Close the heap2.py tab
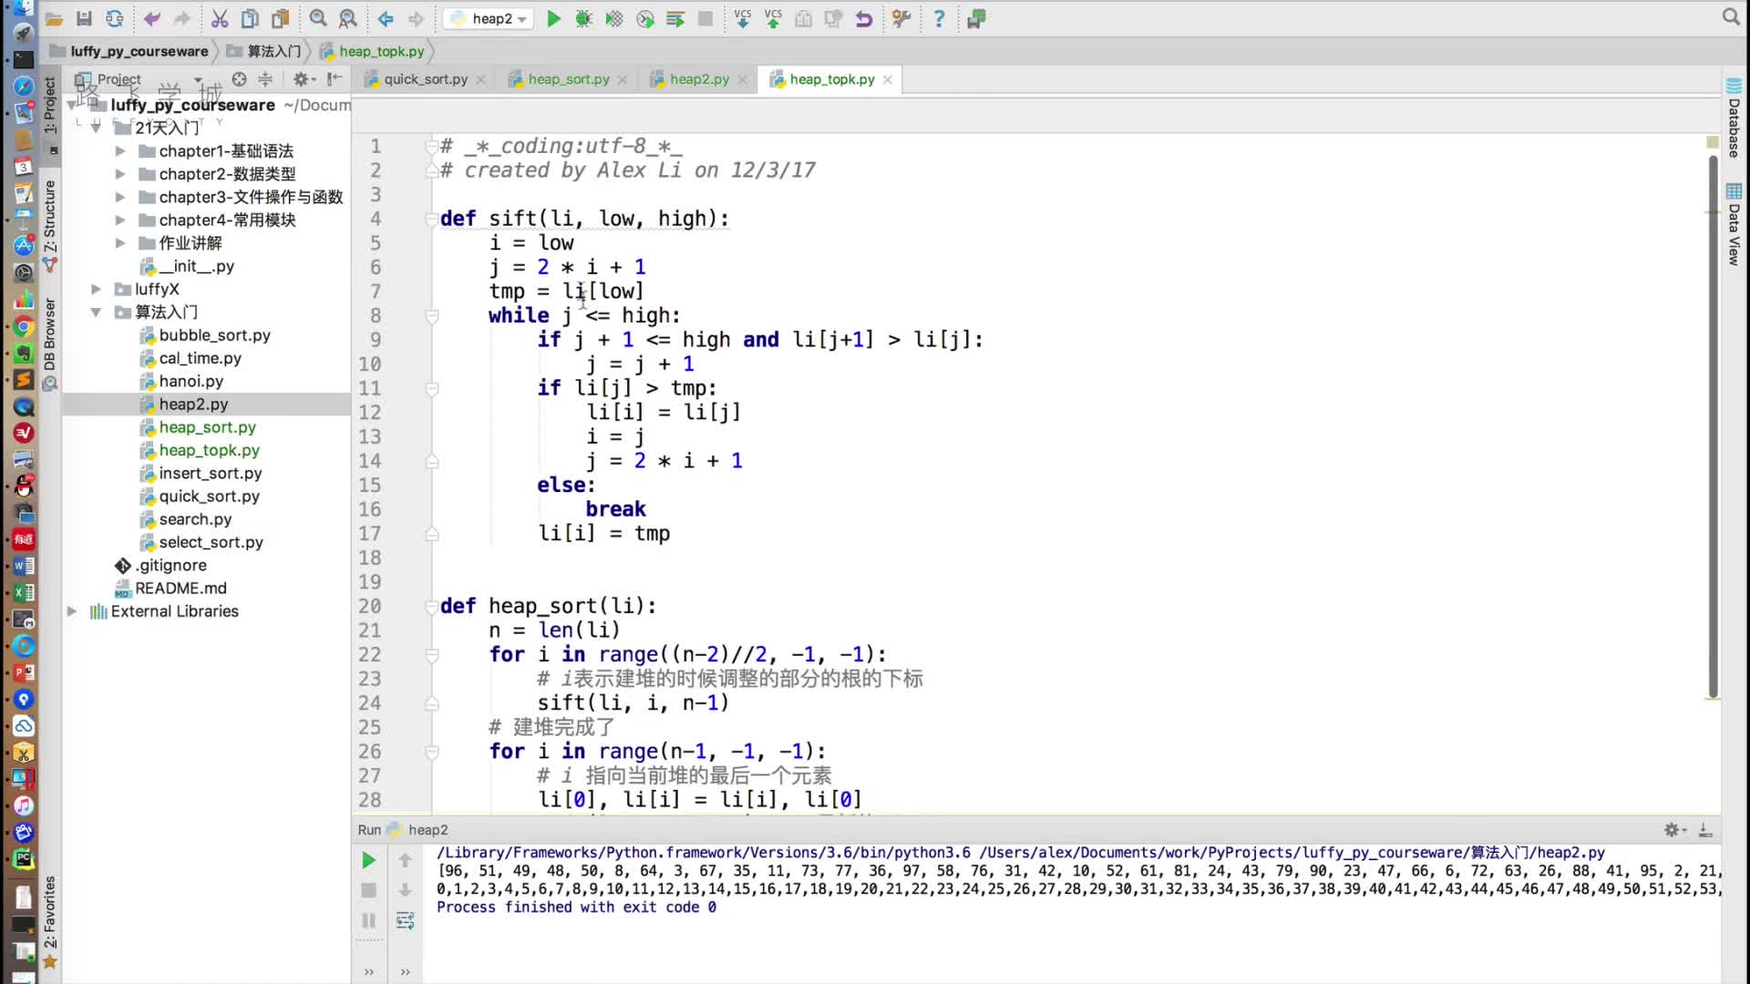 (x=743, y=80)
